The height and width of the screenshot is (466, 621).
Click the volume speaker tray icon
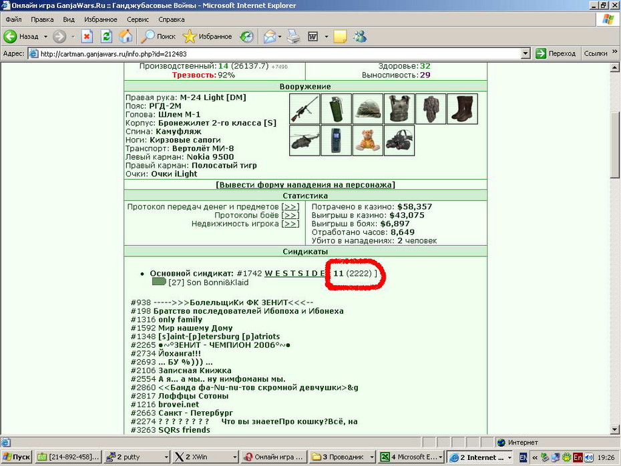[x=589, y=458]
